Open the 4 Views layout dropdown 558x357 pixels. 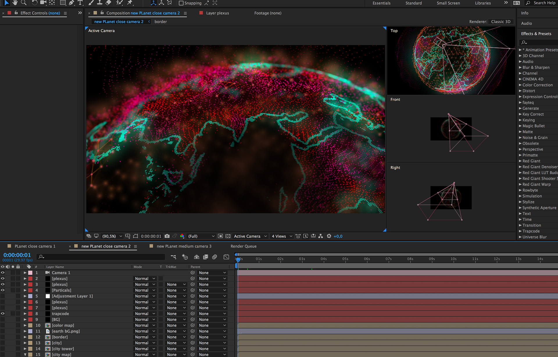click(282, 236)
